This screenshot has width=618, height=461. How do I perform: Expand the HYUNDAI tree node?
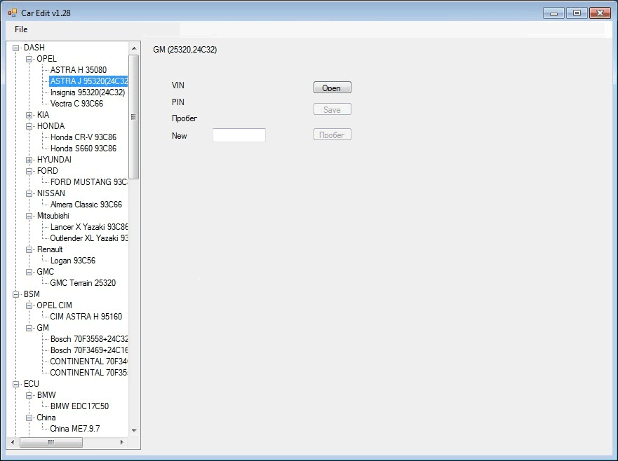[x=29, y=160]
